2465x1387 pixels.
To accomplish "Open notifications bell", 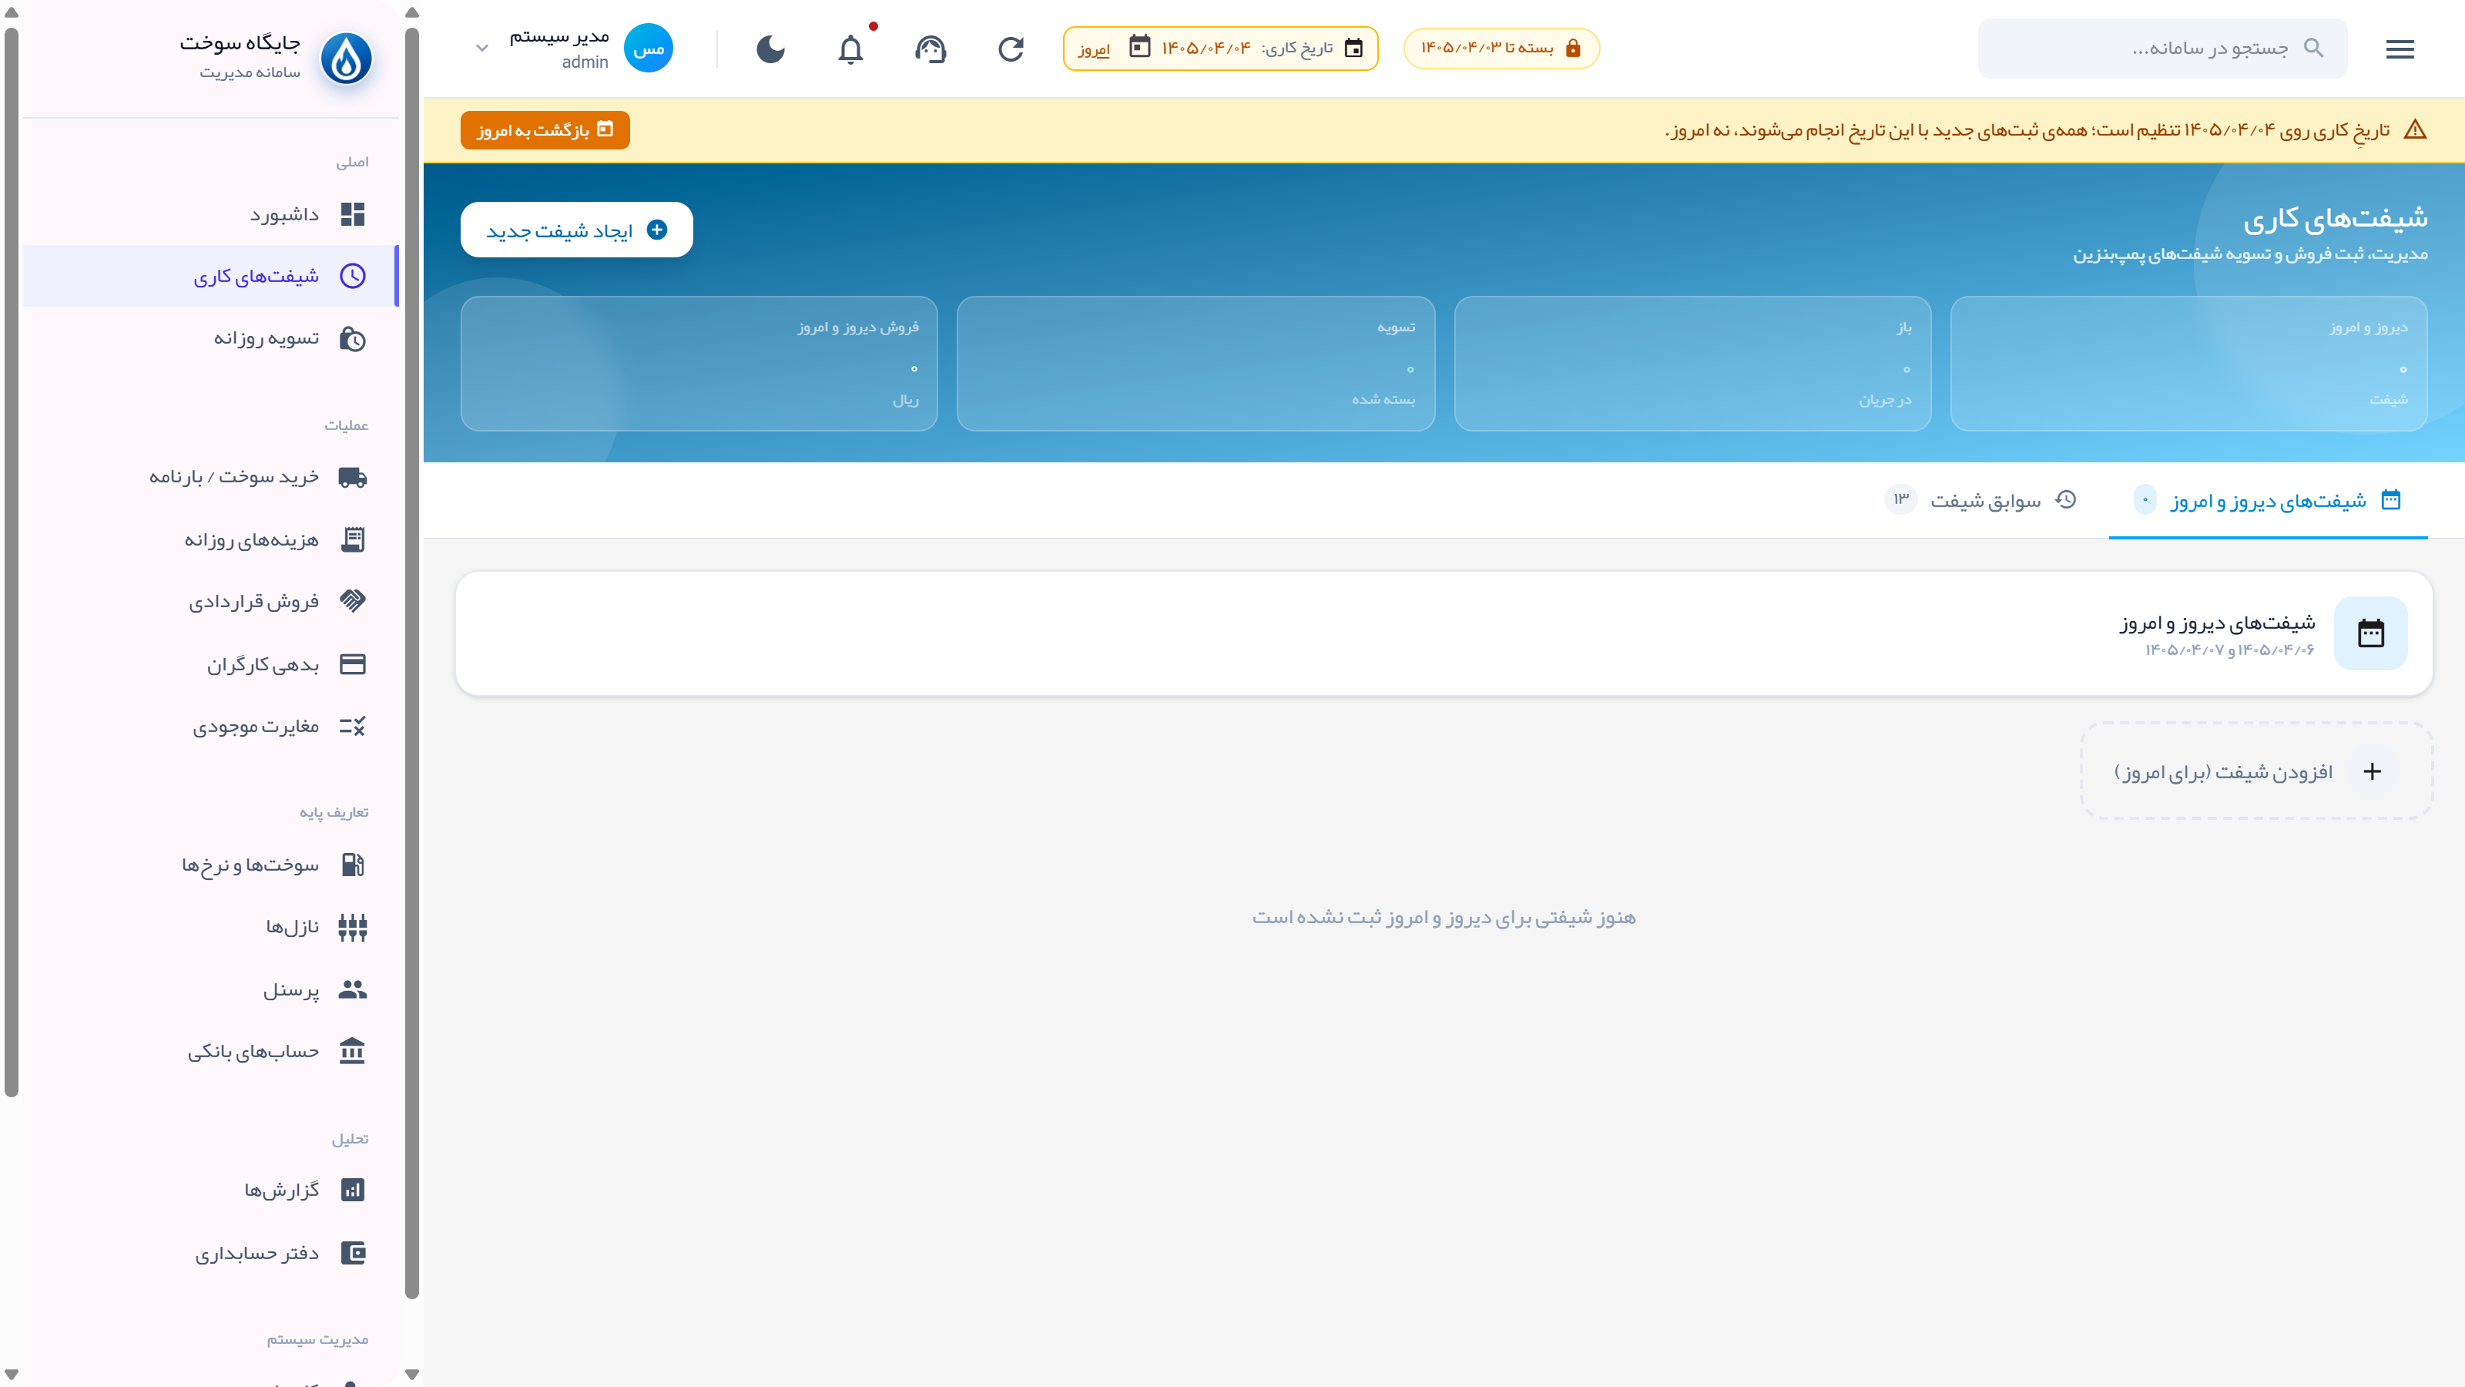I will point(850,49).
